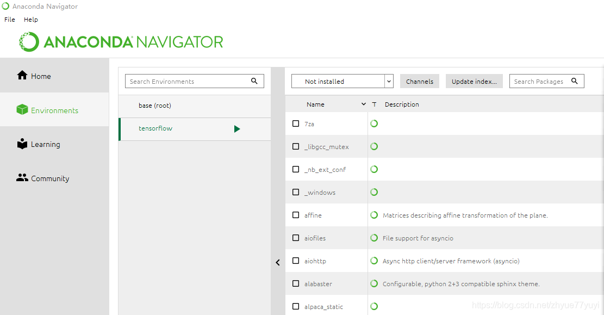Screen dimensions: 604x315
Task: Click the package type icon for aiofiles
Action: (374, 238)
